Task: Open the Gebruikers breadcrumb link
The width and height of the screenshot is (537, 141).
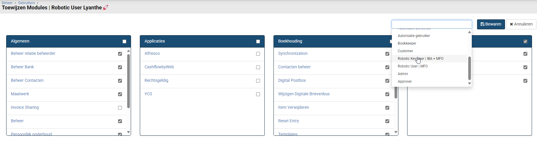Action: pos(26,3)
